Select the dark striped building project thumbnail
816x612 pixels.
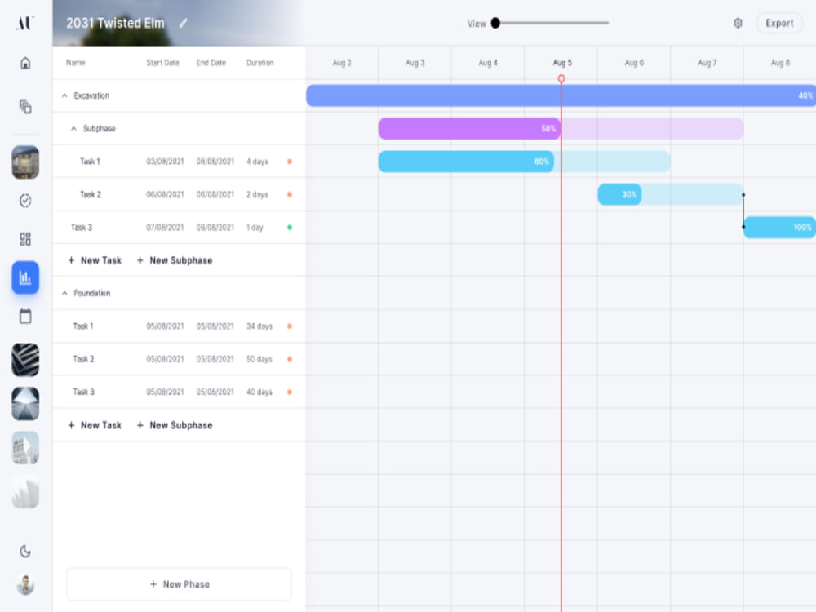[25, 360]
